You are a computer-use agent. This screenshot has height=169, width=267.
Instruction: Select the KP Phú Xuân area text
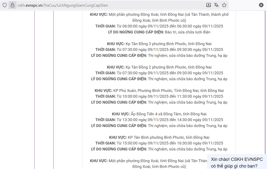pos(159,91)
